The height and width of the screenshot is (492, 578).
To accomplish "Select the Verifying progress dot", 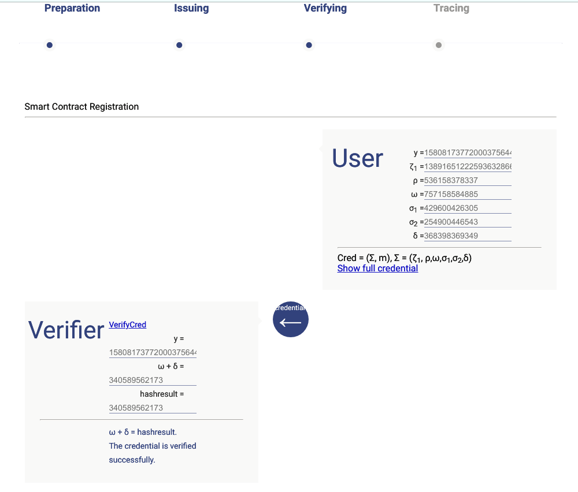I will click(x=309, y=44).
